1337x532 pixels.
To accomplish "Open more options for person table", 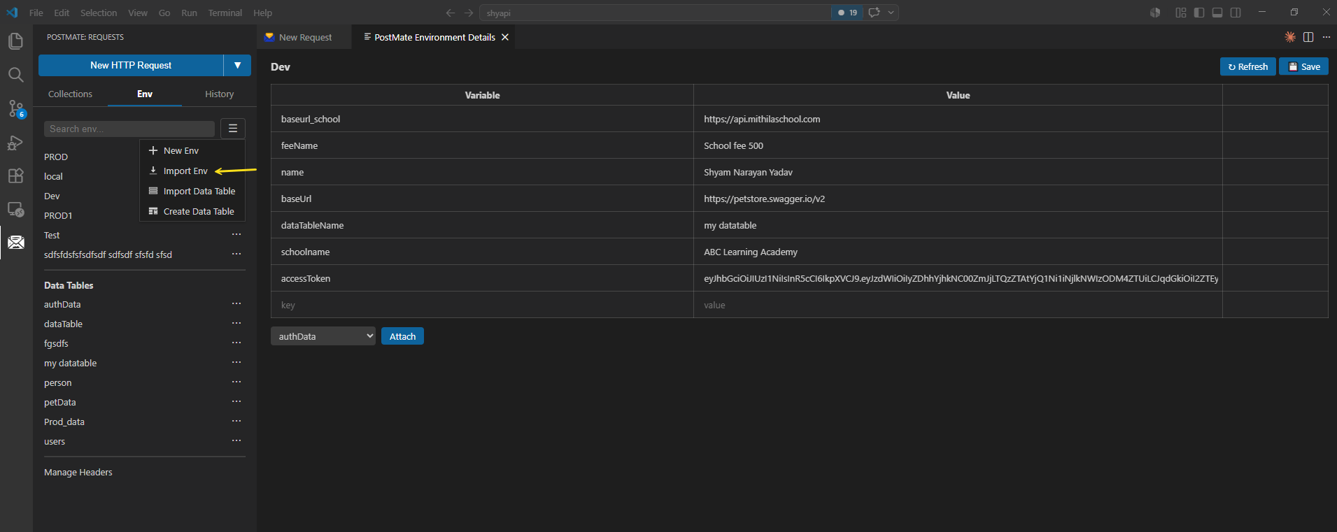I will point(236,382).
